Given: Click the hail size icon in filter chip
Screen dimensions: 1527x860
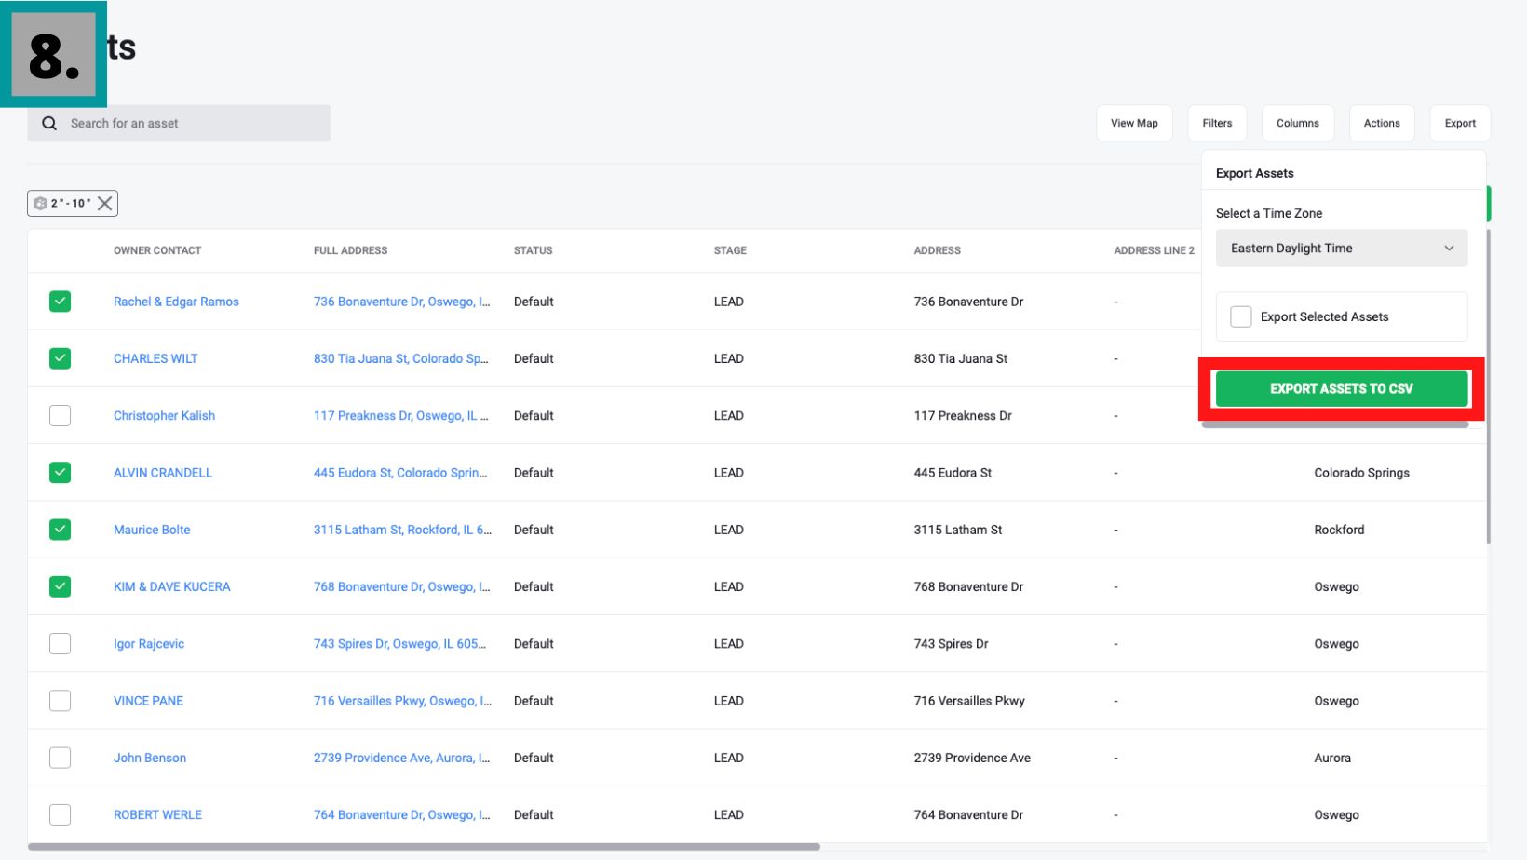Looking at the screenshot, I should tap(40, 203).
